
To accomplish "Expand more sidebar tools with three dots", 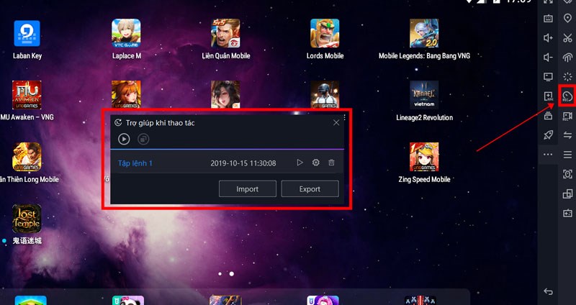I will (548, 155).
